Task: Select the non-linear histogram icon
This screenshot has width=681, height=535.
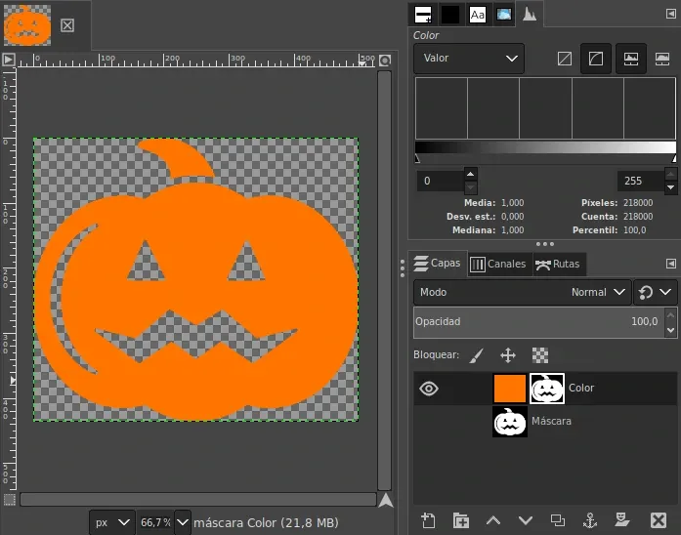Action: (594, 59)
